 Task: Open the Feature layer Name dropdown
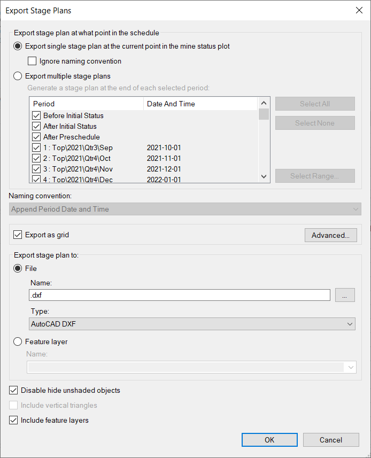coord(191,367)
